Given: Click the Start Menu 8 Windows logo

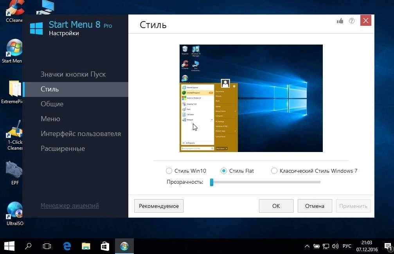Looking at the screenshot, I should (36, 29).
